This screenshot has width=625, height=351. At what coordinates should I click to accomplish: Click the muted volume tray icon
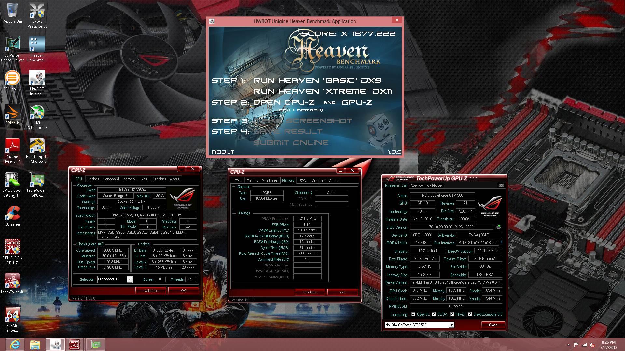tap(592, 345)
